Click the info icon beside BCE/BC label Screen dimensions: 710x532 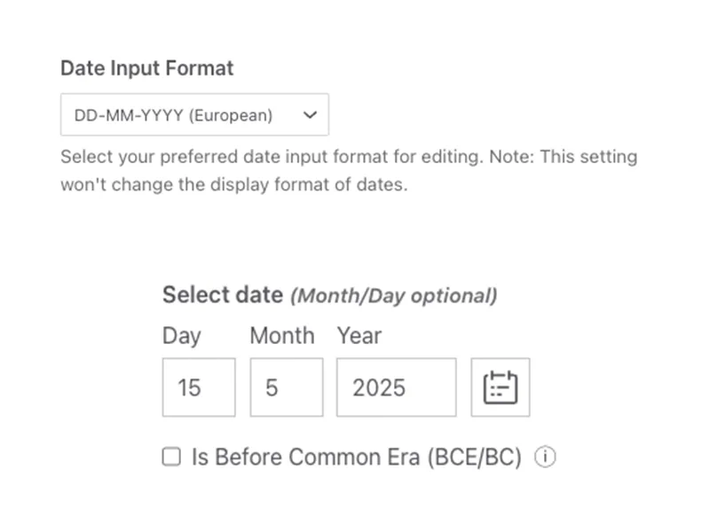click(x=546, y=457)
